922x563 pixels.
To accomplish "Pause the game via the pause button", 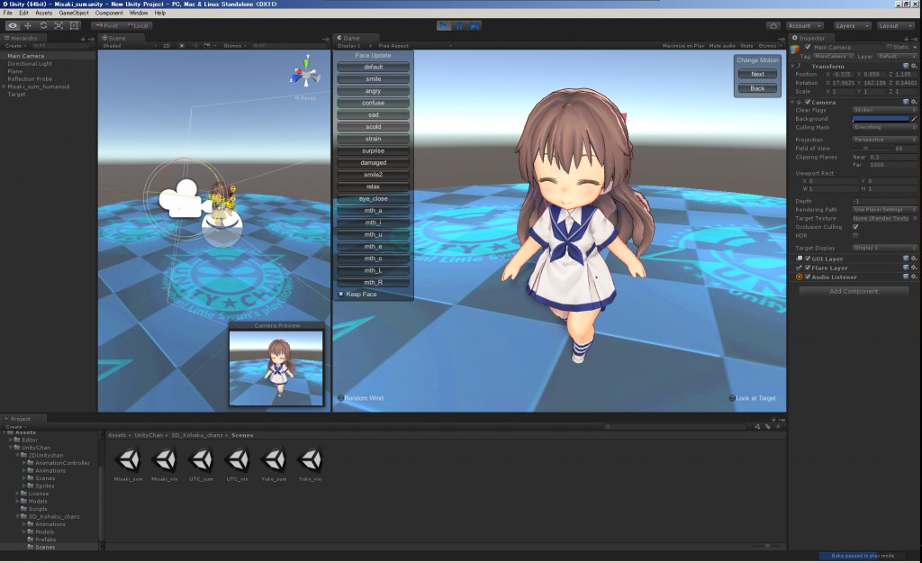I will coord(460,26).
